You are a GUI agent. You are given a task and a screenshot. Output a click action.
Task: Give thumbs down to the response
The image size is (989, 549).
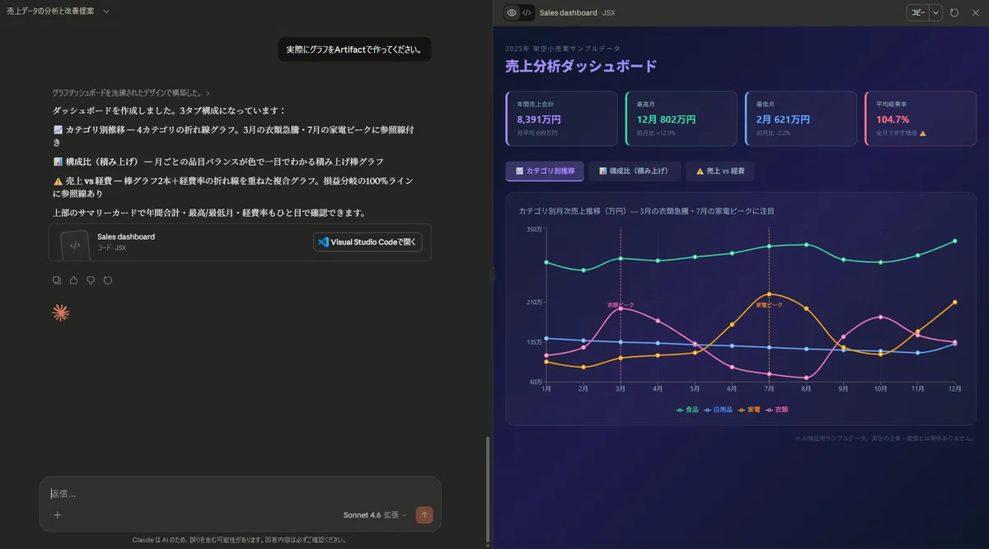point(91,280)
